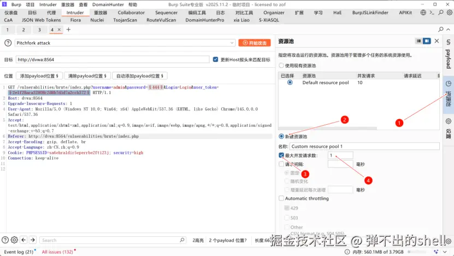This screenshot has width=454, height=256.
Task: Select the 随机变化 delay radio option
Action: pyautogui.click(x=287, y=181)
